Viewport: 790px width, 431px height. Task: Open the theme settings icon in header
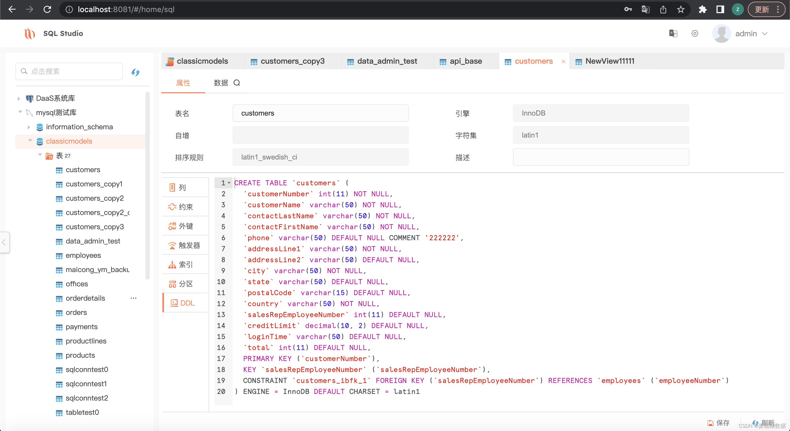click(x=695, y=33)
